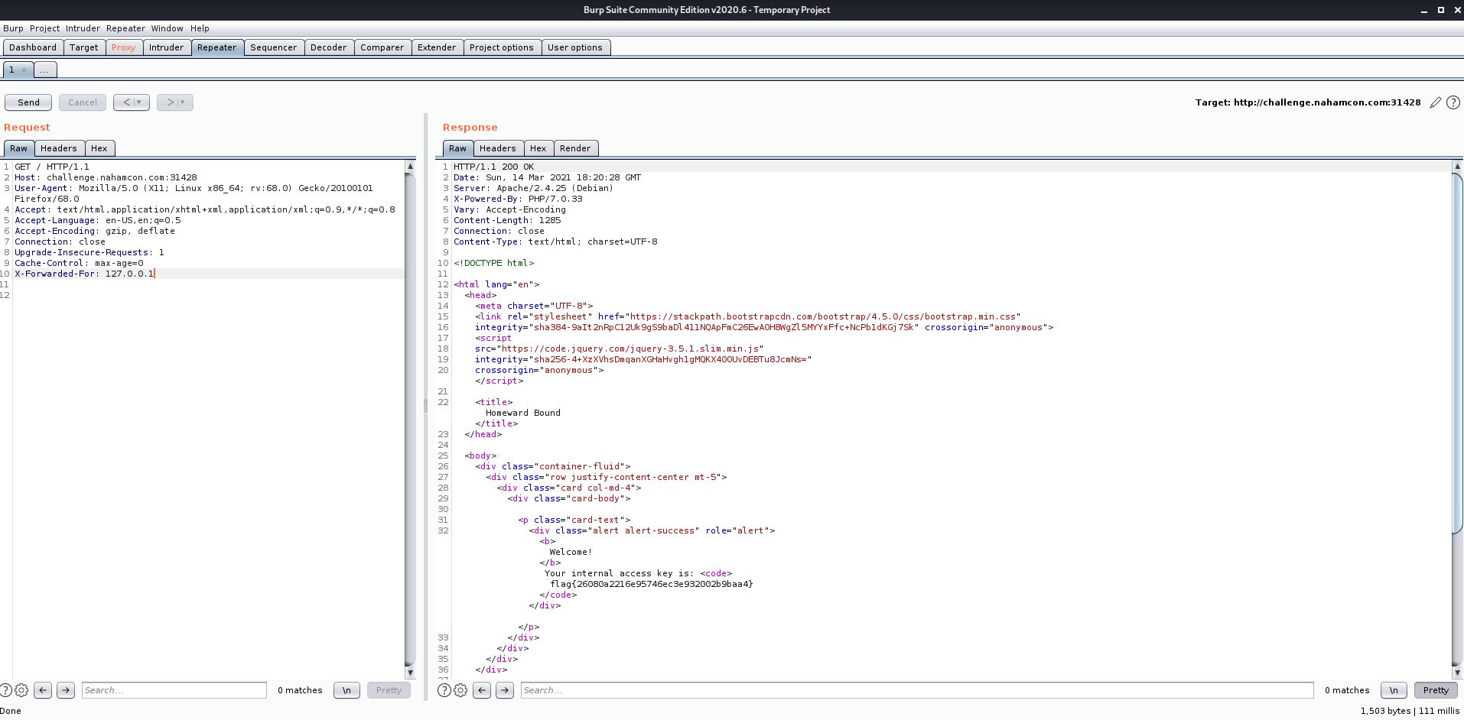Close Repeater tab 1
1464x720 pixels.
pyautogui.click(x=24, y=70)
